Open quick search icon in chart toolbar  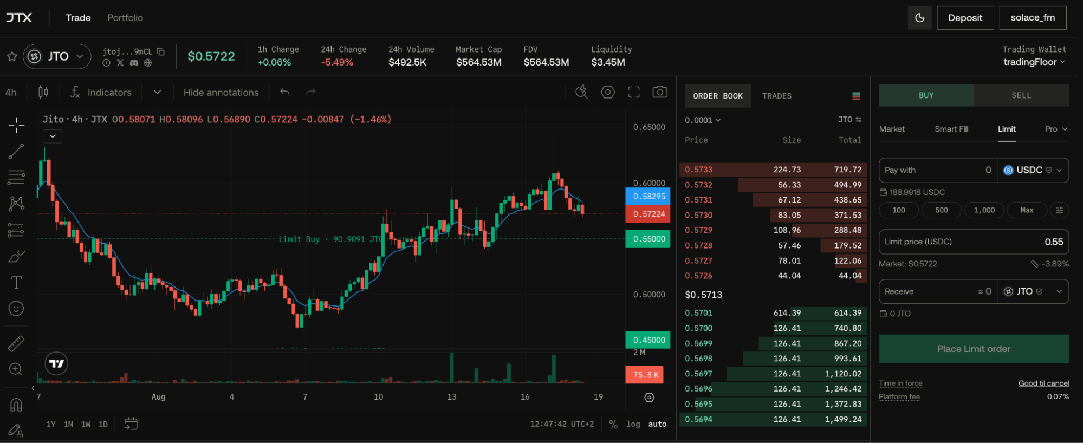click(x=581, y=92)
